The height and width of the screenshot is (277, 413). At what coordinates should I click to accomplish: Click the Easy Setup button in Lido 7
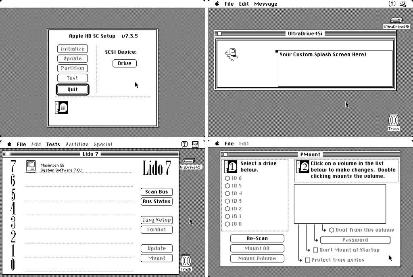pyautogui.click(x=157, y=220)
